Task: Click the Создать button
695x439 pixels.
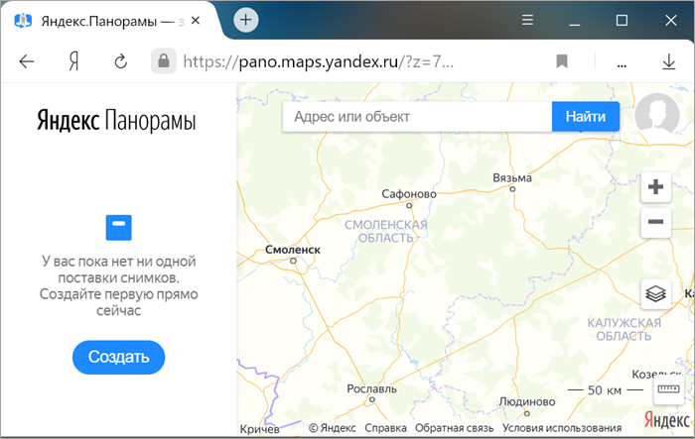Action: 118,357
